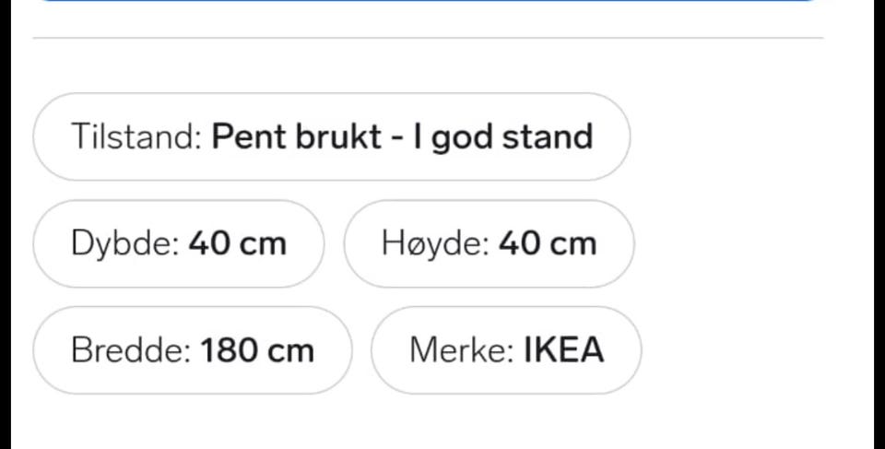Click the bold "IKEA" brand name
The height and width of the screenshot is (449, 885).
coord(563,350)
